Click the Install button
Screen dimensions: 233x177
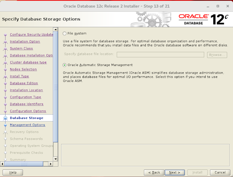point(197,172)
